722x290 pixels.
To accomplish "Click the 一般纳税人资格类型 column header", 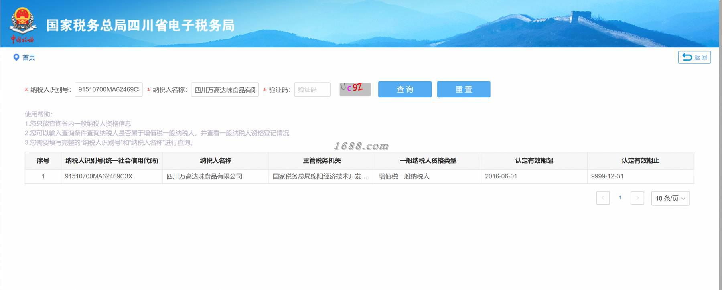I will click(x=428, y=160).
